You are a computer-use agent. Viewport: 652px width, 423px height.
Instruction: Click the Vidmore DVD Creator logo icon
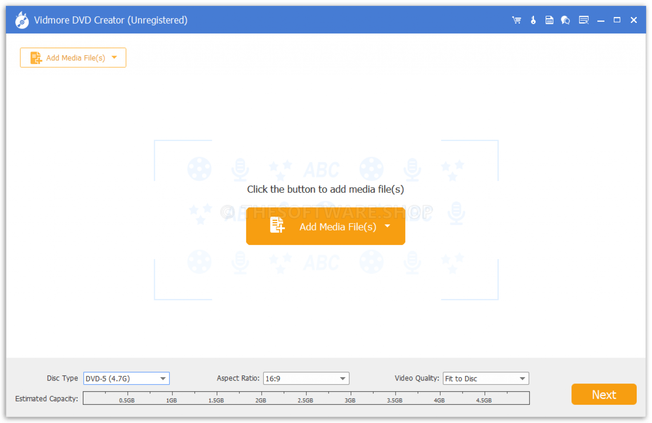(22, 20)
